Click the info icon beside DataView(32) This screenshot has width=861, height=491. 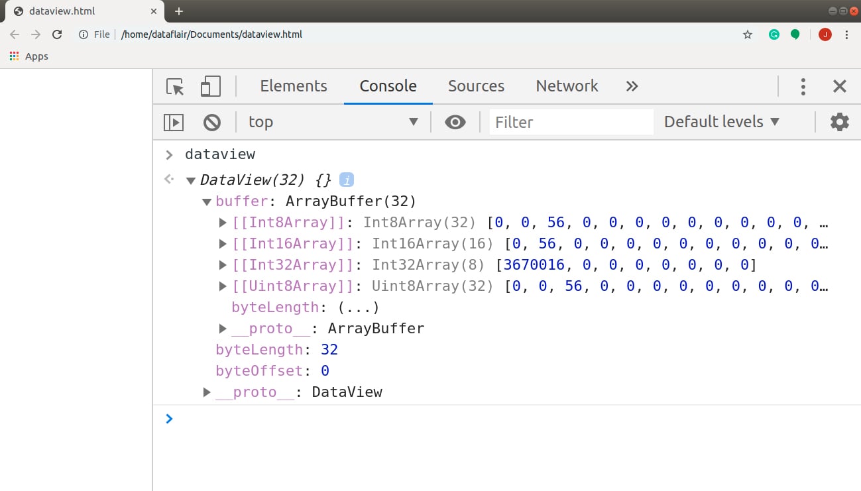tap(347, 179)
